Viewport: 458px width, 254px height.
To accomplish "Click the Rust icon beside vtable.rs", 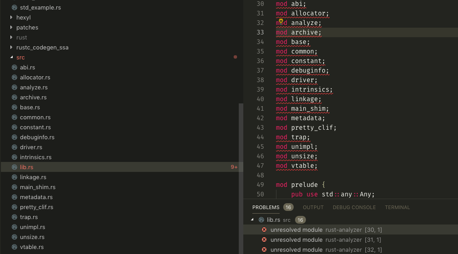I will click(x=15, y=247).
